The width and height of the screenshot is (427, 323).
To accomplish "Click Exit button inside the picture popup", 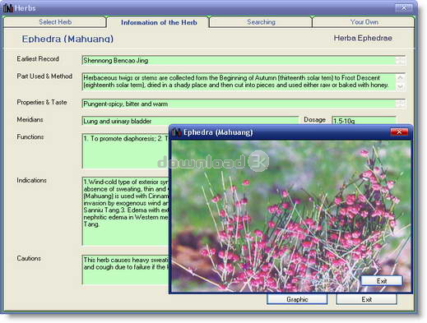I will tap(382, 281).
